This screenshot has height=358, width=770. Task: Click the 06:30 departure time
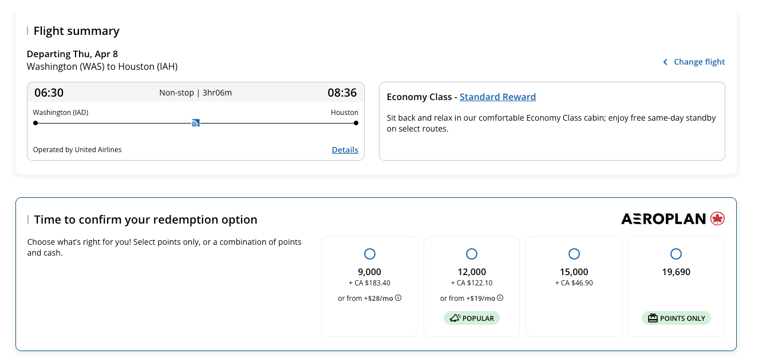(x=49, y=93)
